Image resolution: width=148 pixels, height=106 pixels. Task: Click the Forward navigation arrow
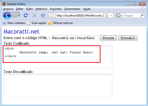14,16
